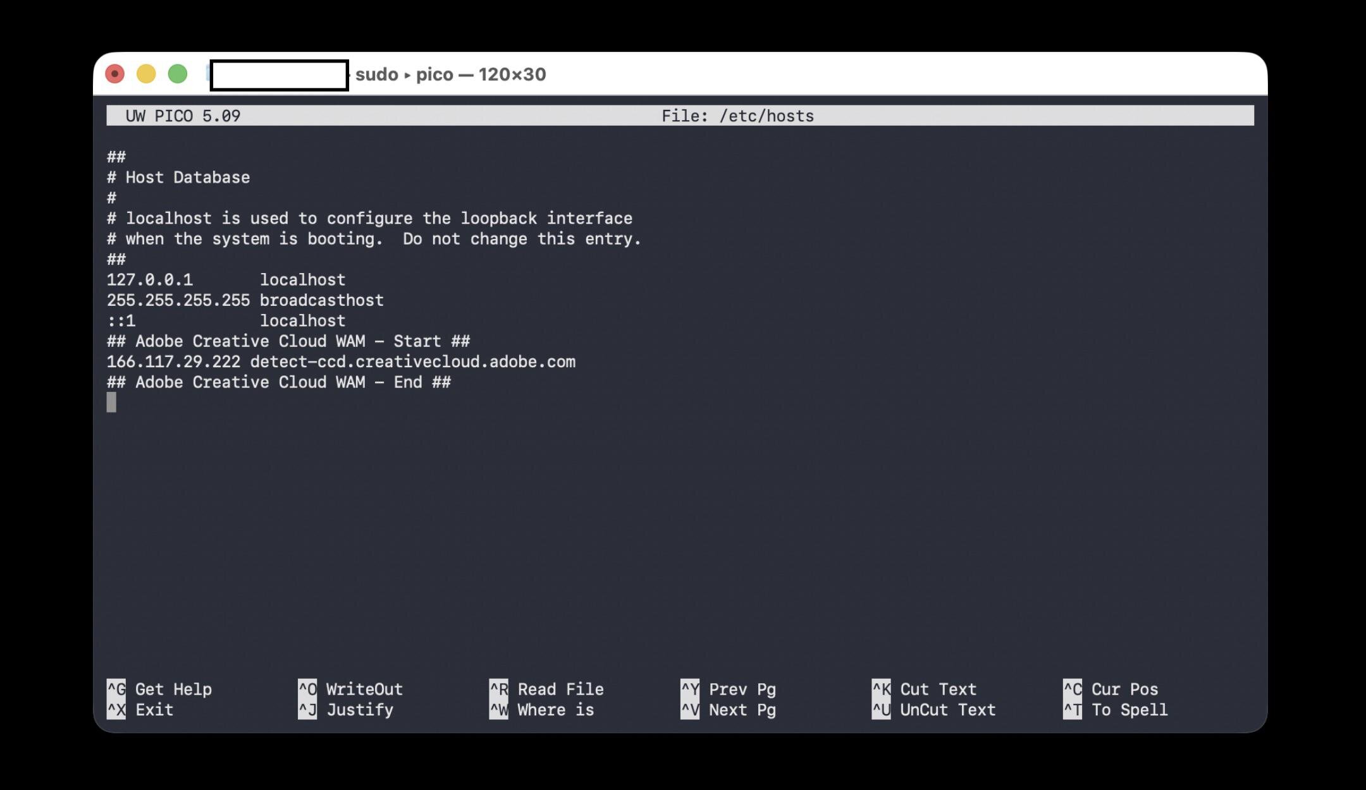
Task: Click the ^Y Prev Pg shortcut
Action: coord(729,689)
